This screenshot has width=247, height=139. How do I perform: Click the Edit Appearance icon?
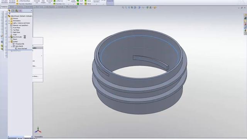(147, 8)
